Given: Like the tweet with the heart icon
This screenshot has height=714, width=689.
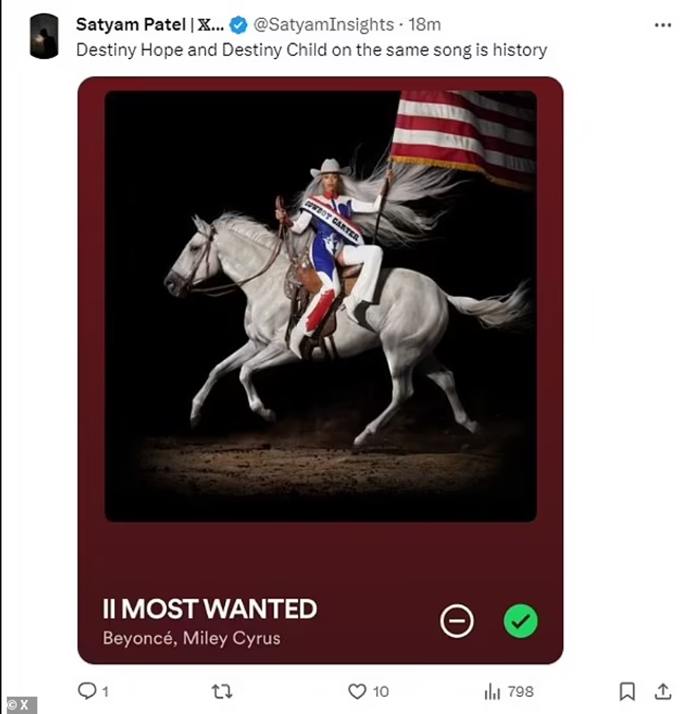Looking at the screenshot, I should 357,692.
